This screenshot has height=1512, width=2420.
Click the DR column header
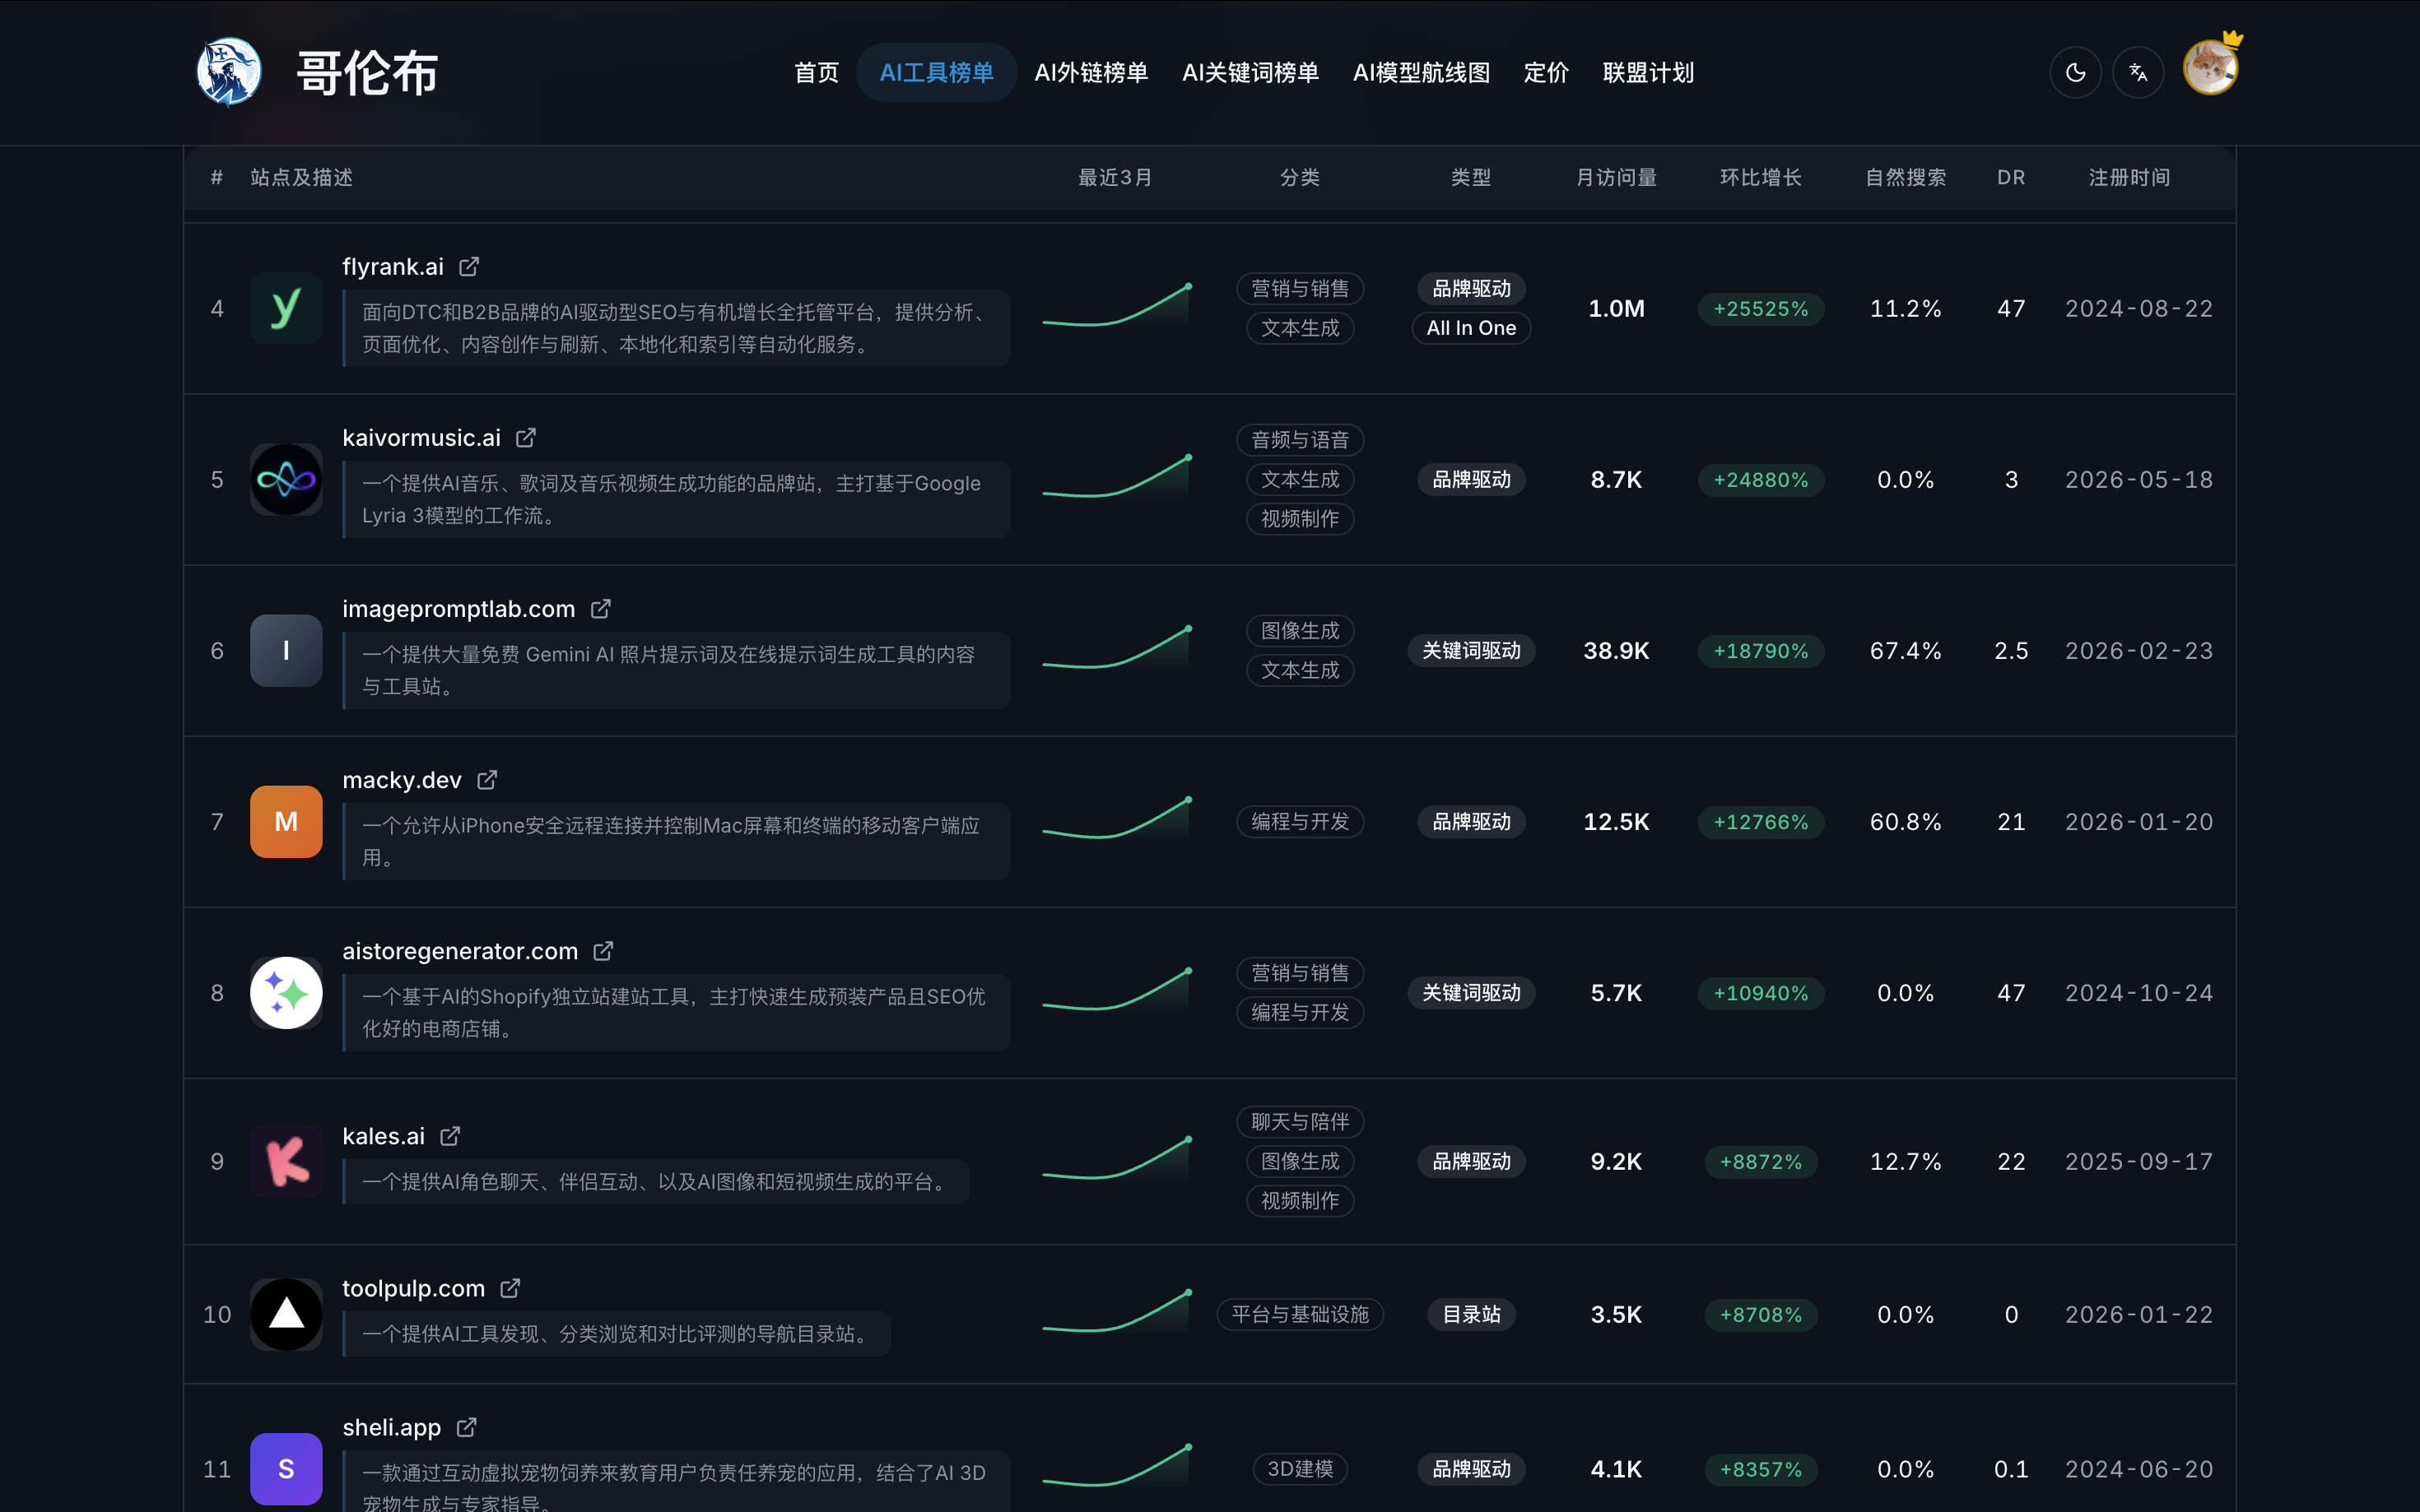(2011, 177)
